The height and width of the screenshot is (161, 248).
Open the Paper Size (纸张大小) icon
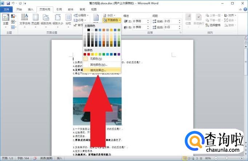57,20
